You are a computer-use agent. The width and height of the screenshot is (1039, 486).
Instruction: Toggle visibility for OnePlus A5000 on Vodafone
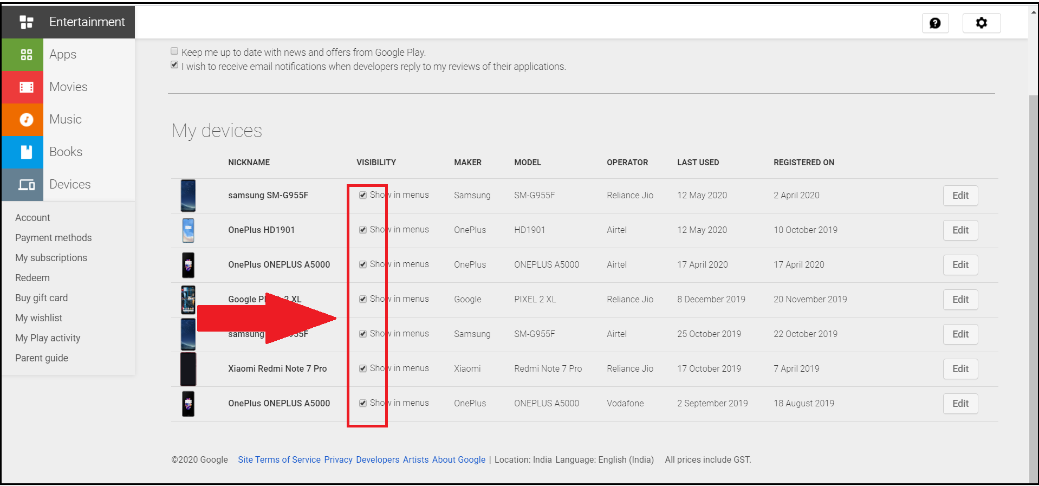[x=363, y=403]
